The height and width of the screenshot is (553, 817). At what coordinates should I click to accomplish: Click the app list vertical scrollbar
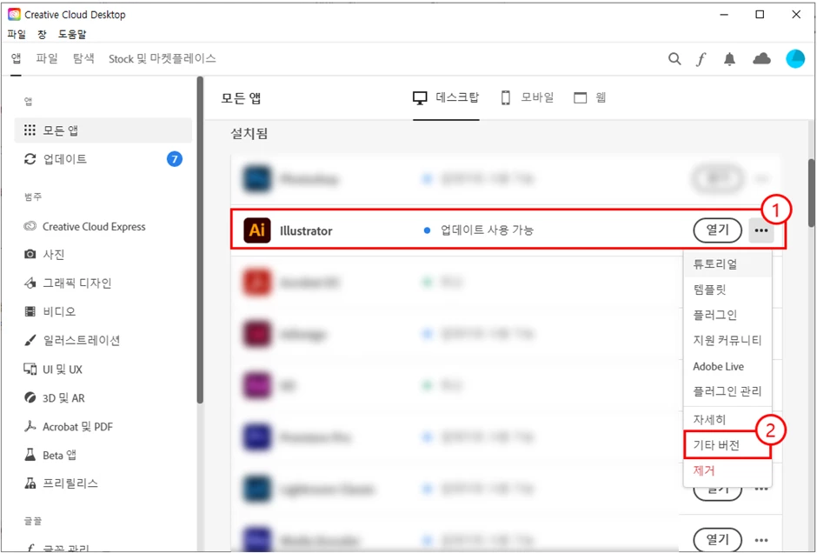[x=811, y=193]
